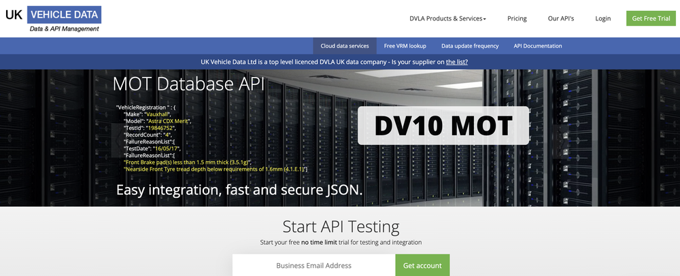This screenshot has height=276, width=680.
Task: Go to Our API's page
Action: point(561,18)
